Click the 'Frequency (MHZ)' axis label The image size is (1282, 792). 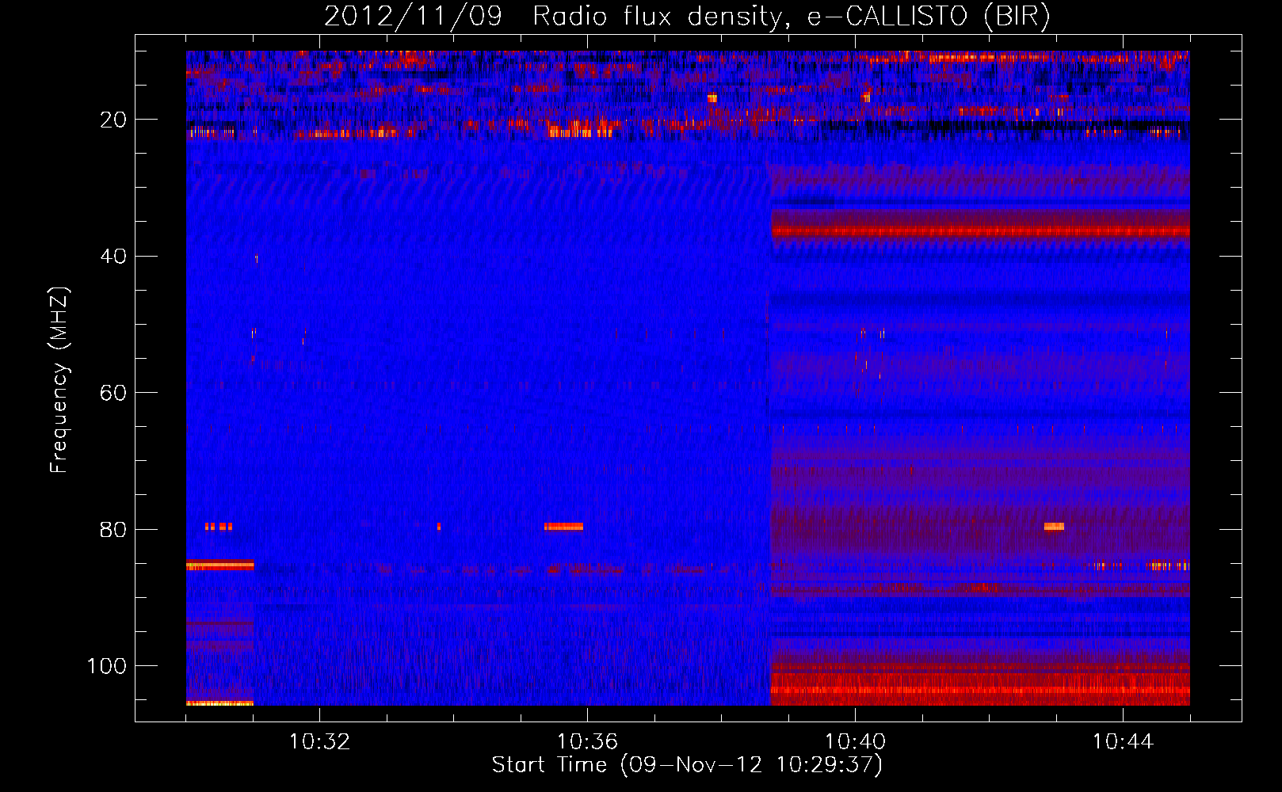(59, 380)
